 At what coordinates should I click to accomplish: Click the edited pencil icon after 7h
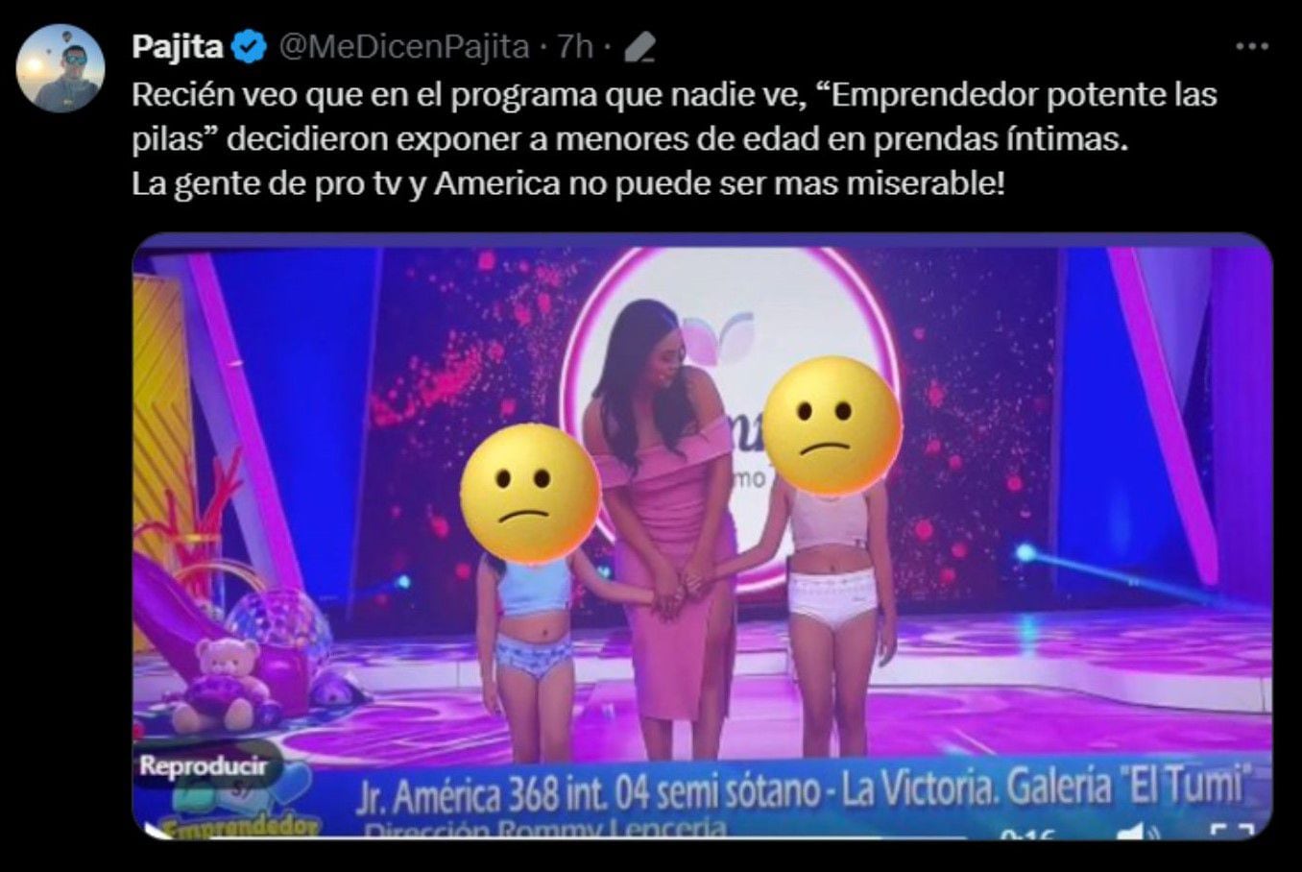640,46
